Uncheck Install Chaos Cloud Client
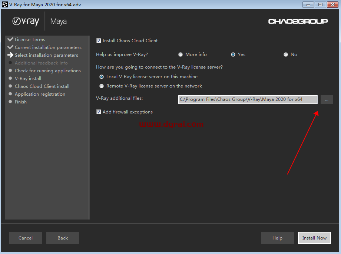341x254 pixels. click(x=99, y=41)
